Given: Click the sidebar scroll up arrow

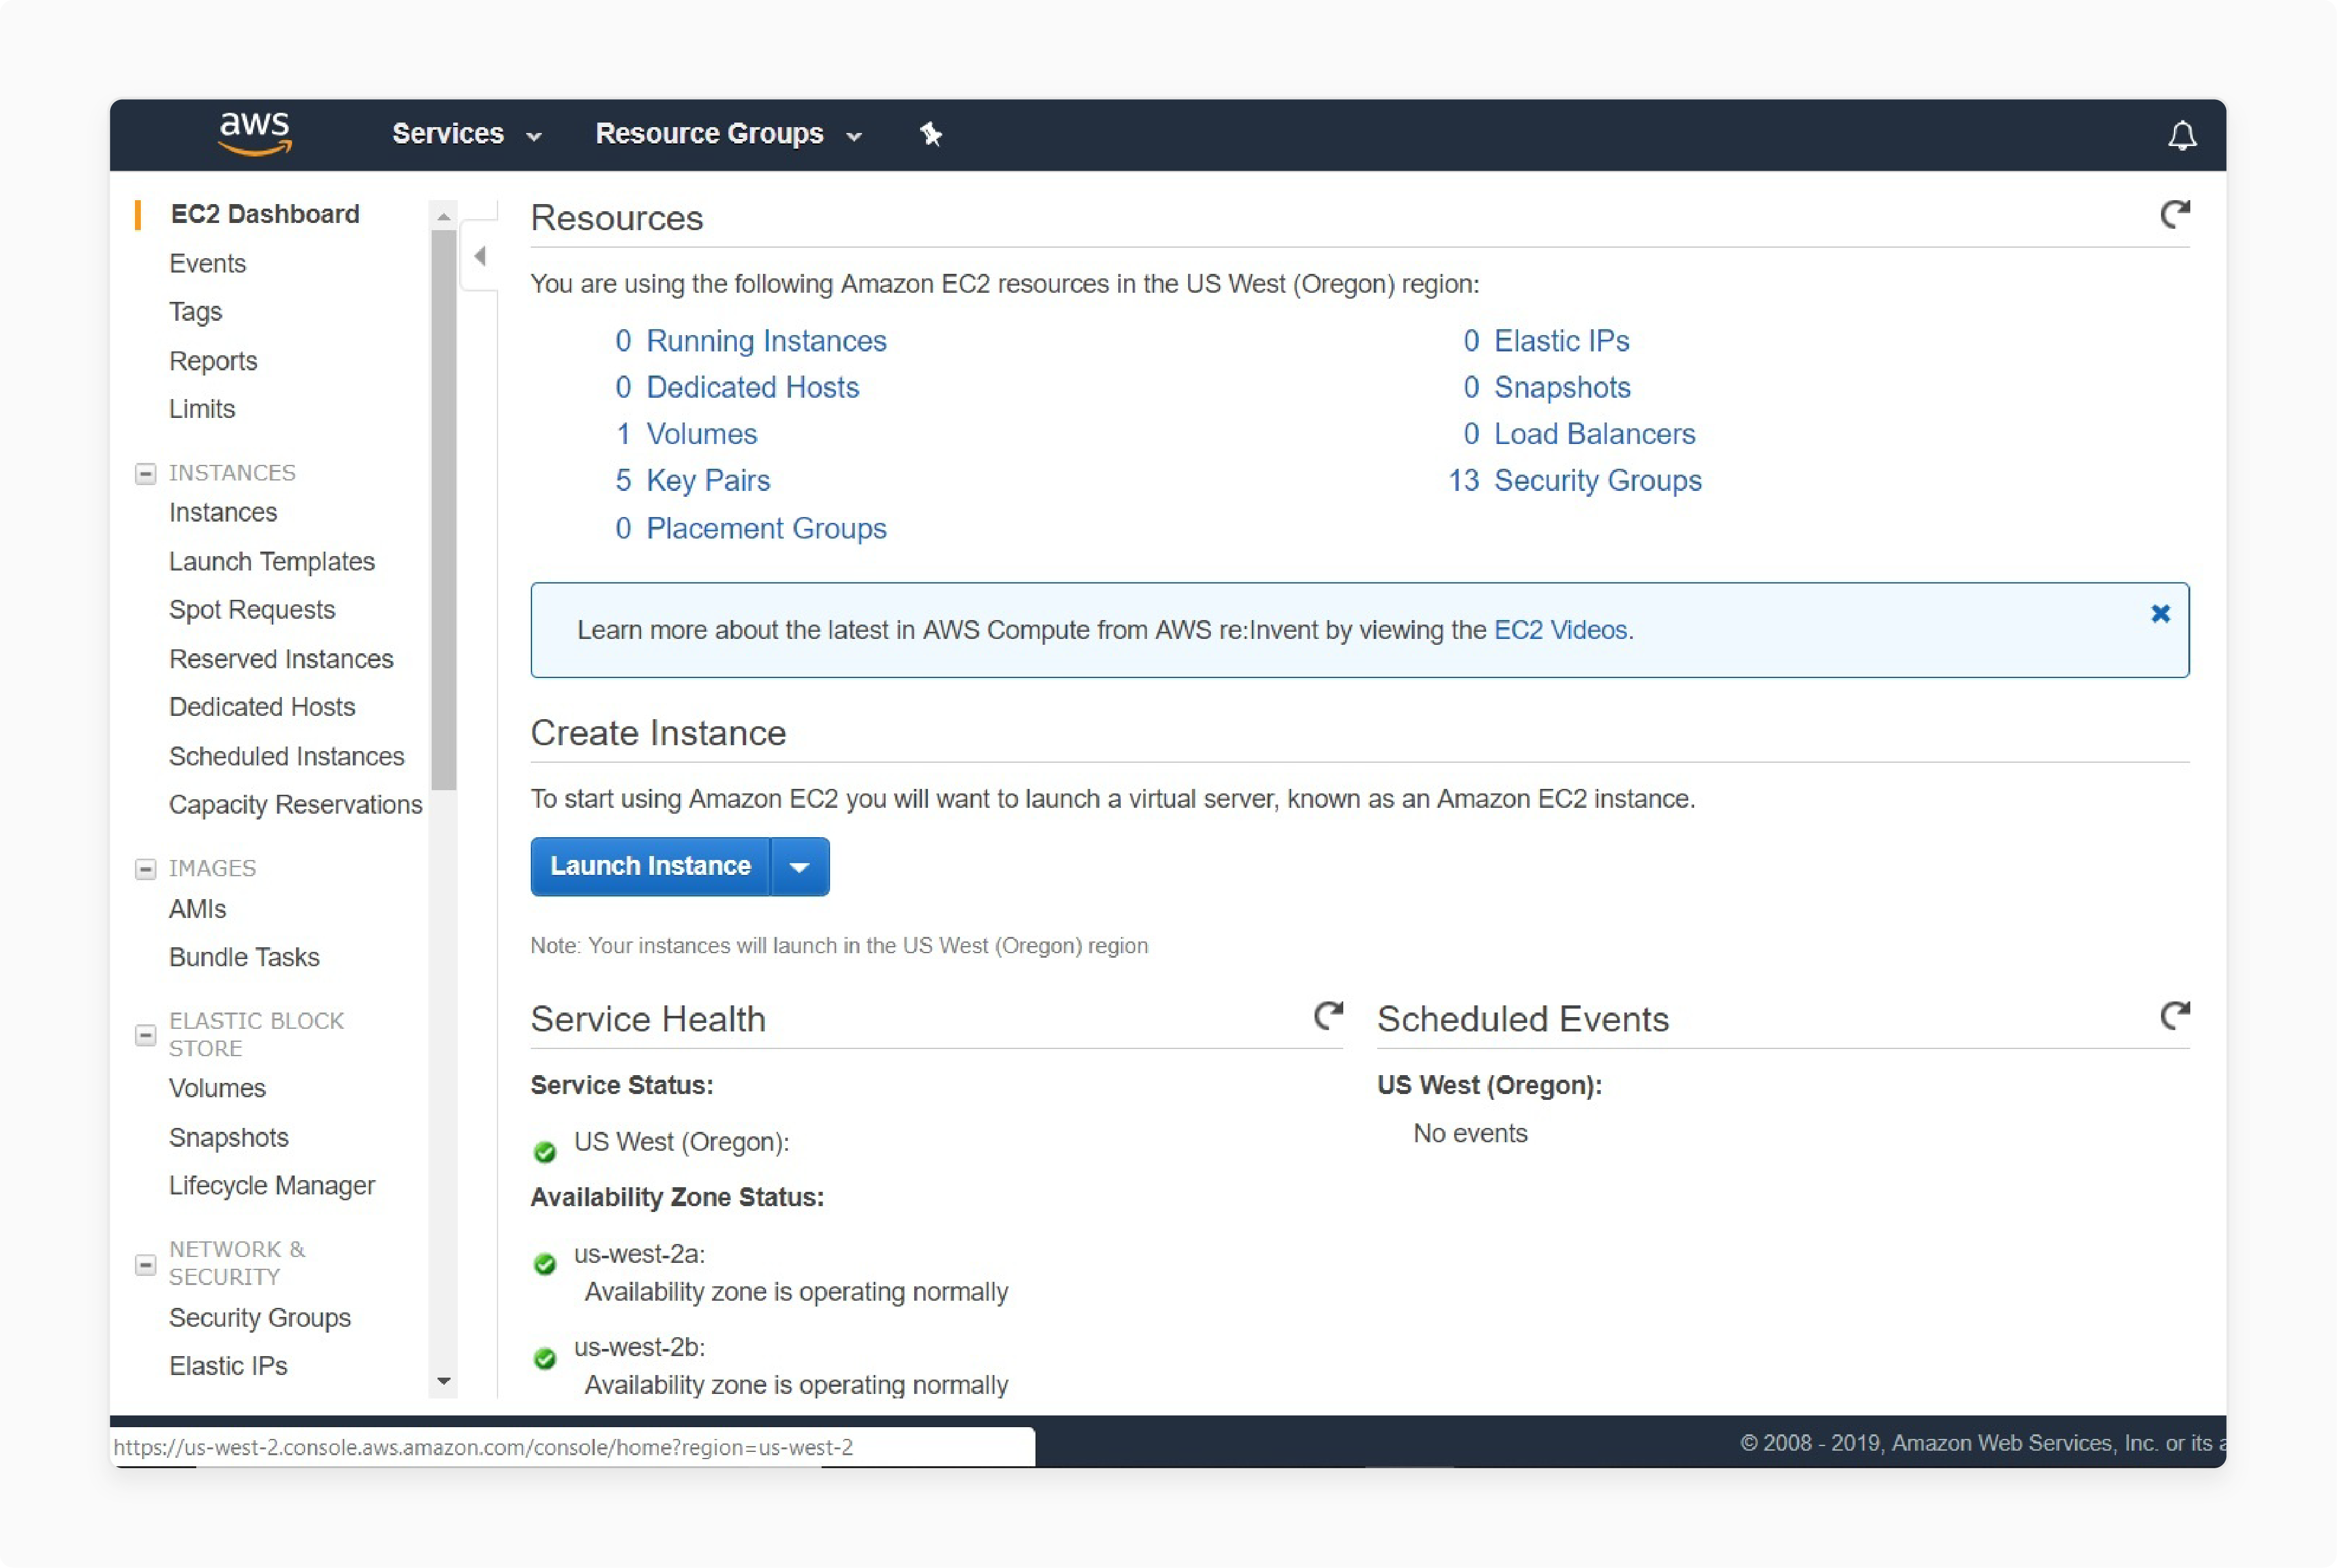Looking at the screenshot, I should pos(444,216).
